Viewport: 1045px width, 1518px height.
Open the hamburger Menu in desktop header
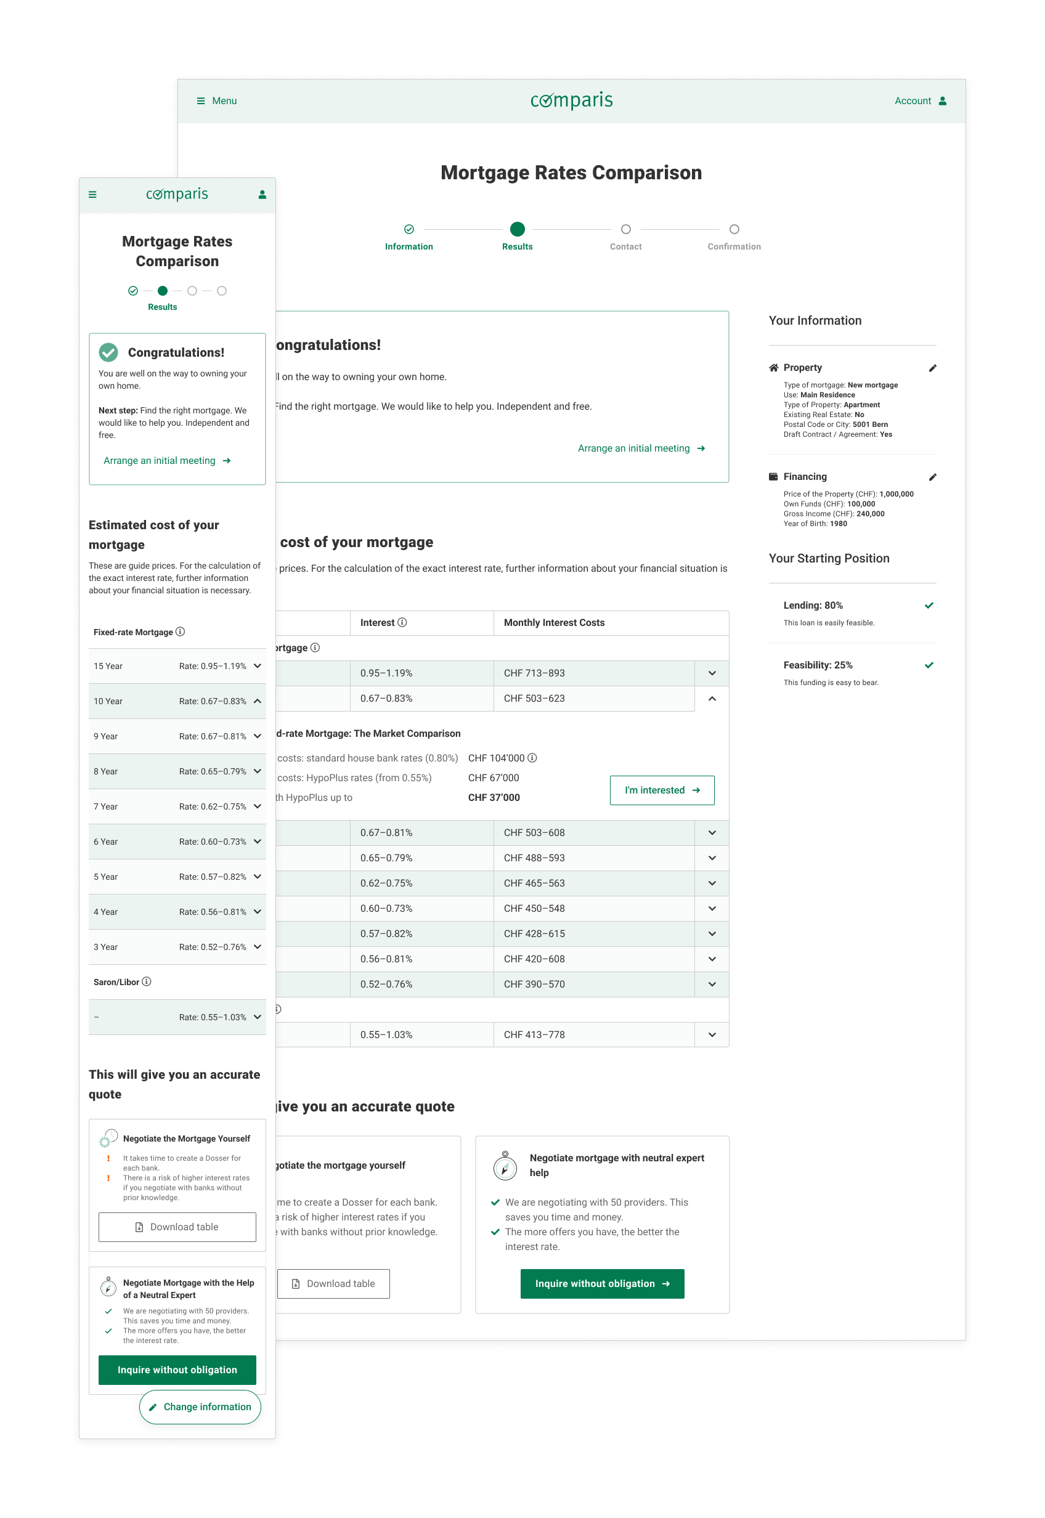(217, 101)
